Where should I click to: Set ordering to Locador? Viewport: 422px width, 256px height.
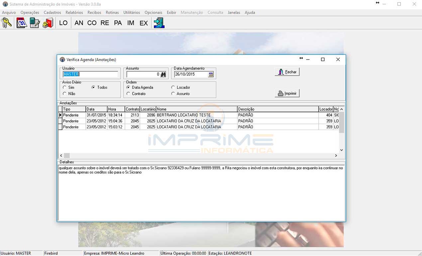(x=173, y=87)
